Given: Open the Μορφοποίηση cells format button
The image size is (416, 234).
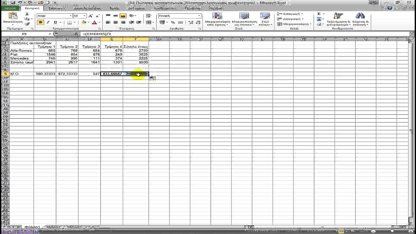Looking at the screenshot, I should point(294,24).
